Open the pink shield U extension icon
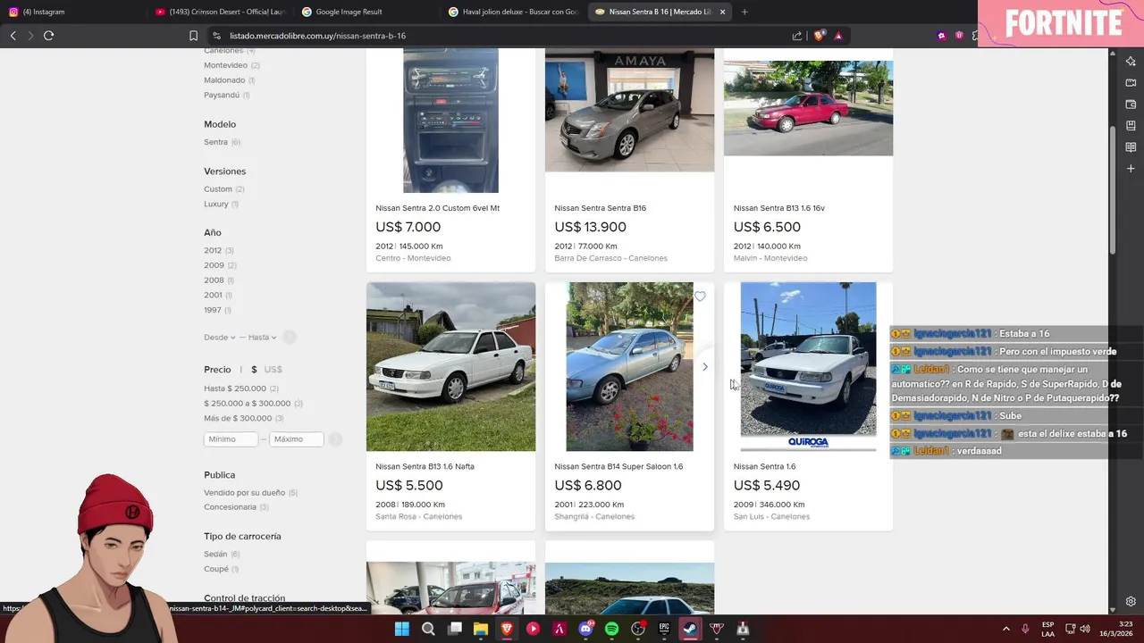1144x643 pixels. [x=959, y=36]
